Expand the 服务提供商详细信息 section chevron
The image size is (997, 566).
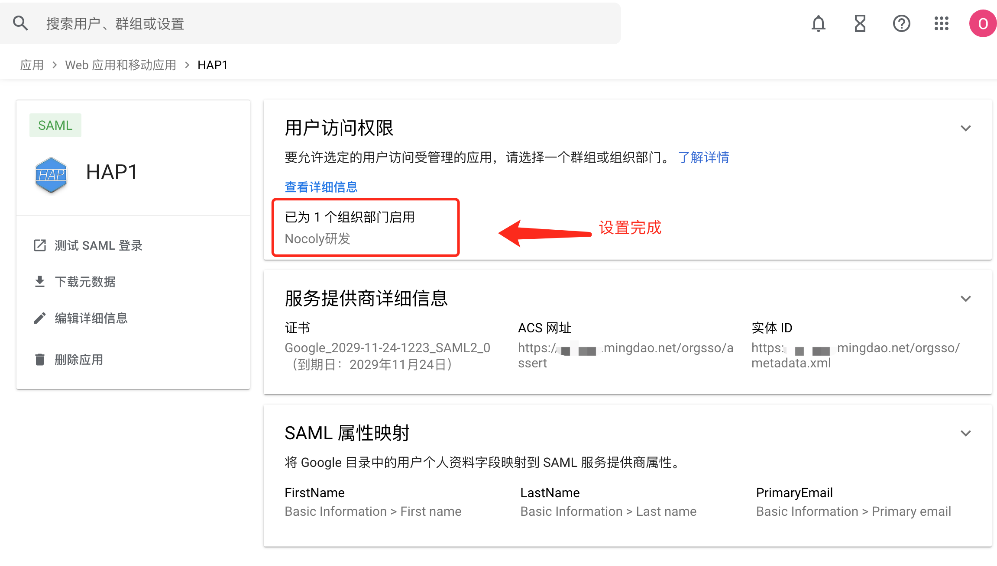click(965, 299)
